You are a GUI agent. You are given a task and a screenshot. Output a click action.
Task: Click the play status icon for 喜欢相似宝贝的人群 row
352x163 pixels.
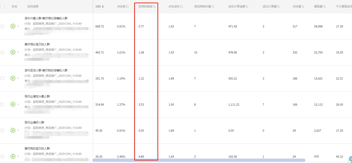coord(13,52)
